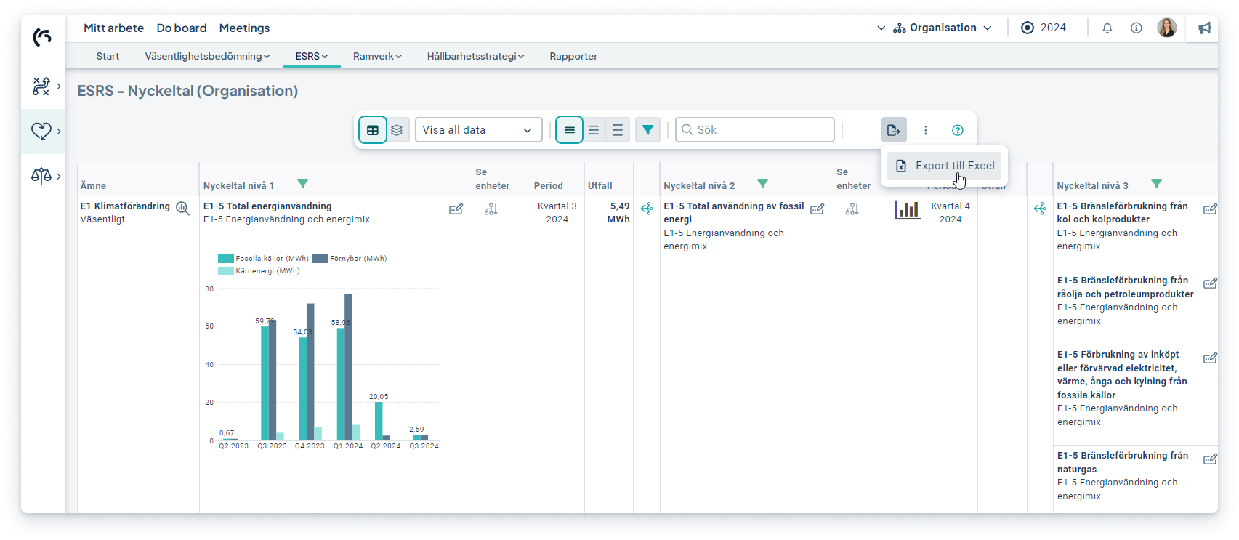Open notifications bell
This screenshot has width=1239, height=540.
pos(1107,28)
